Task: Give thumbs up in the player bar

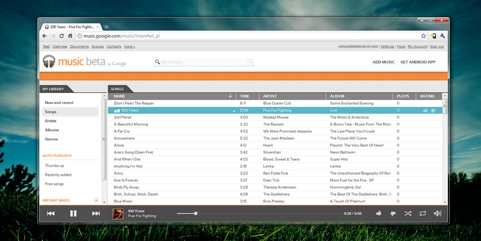Action: point(379,213)
